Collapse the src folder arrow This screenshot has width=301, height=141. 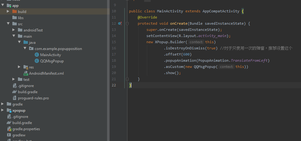(8, 24)
